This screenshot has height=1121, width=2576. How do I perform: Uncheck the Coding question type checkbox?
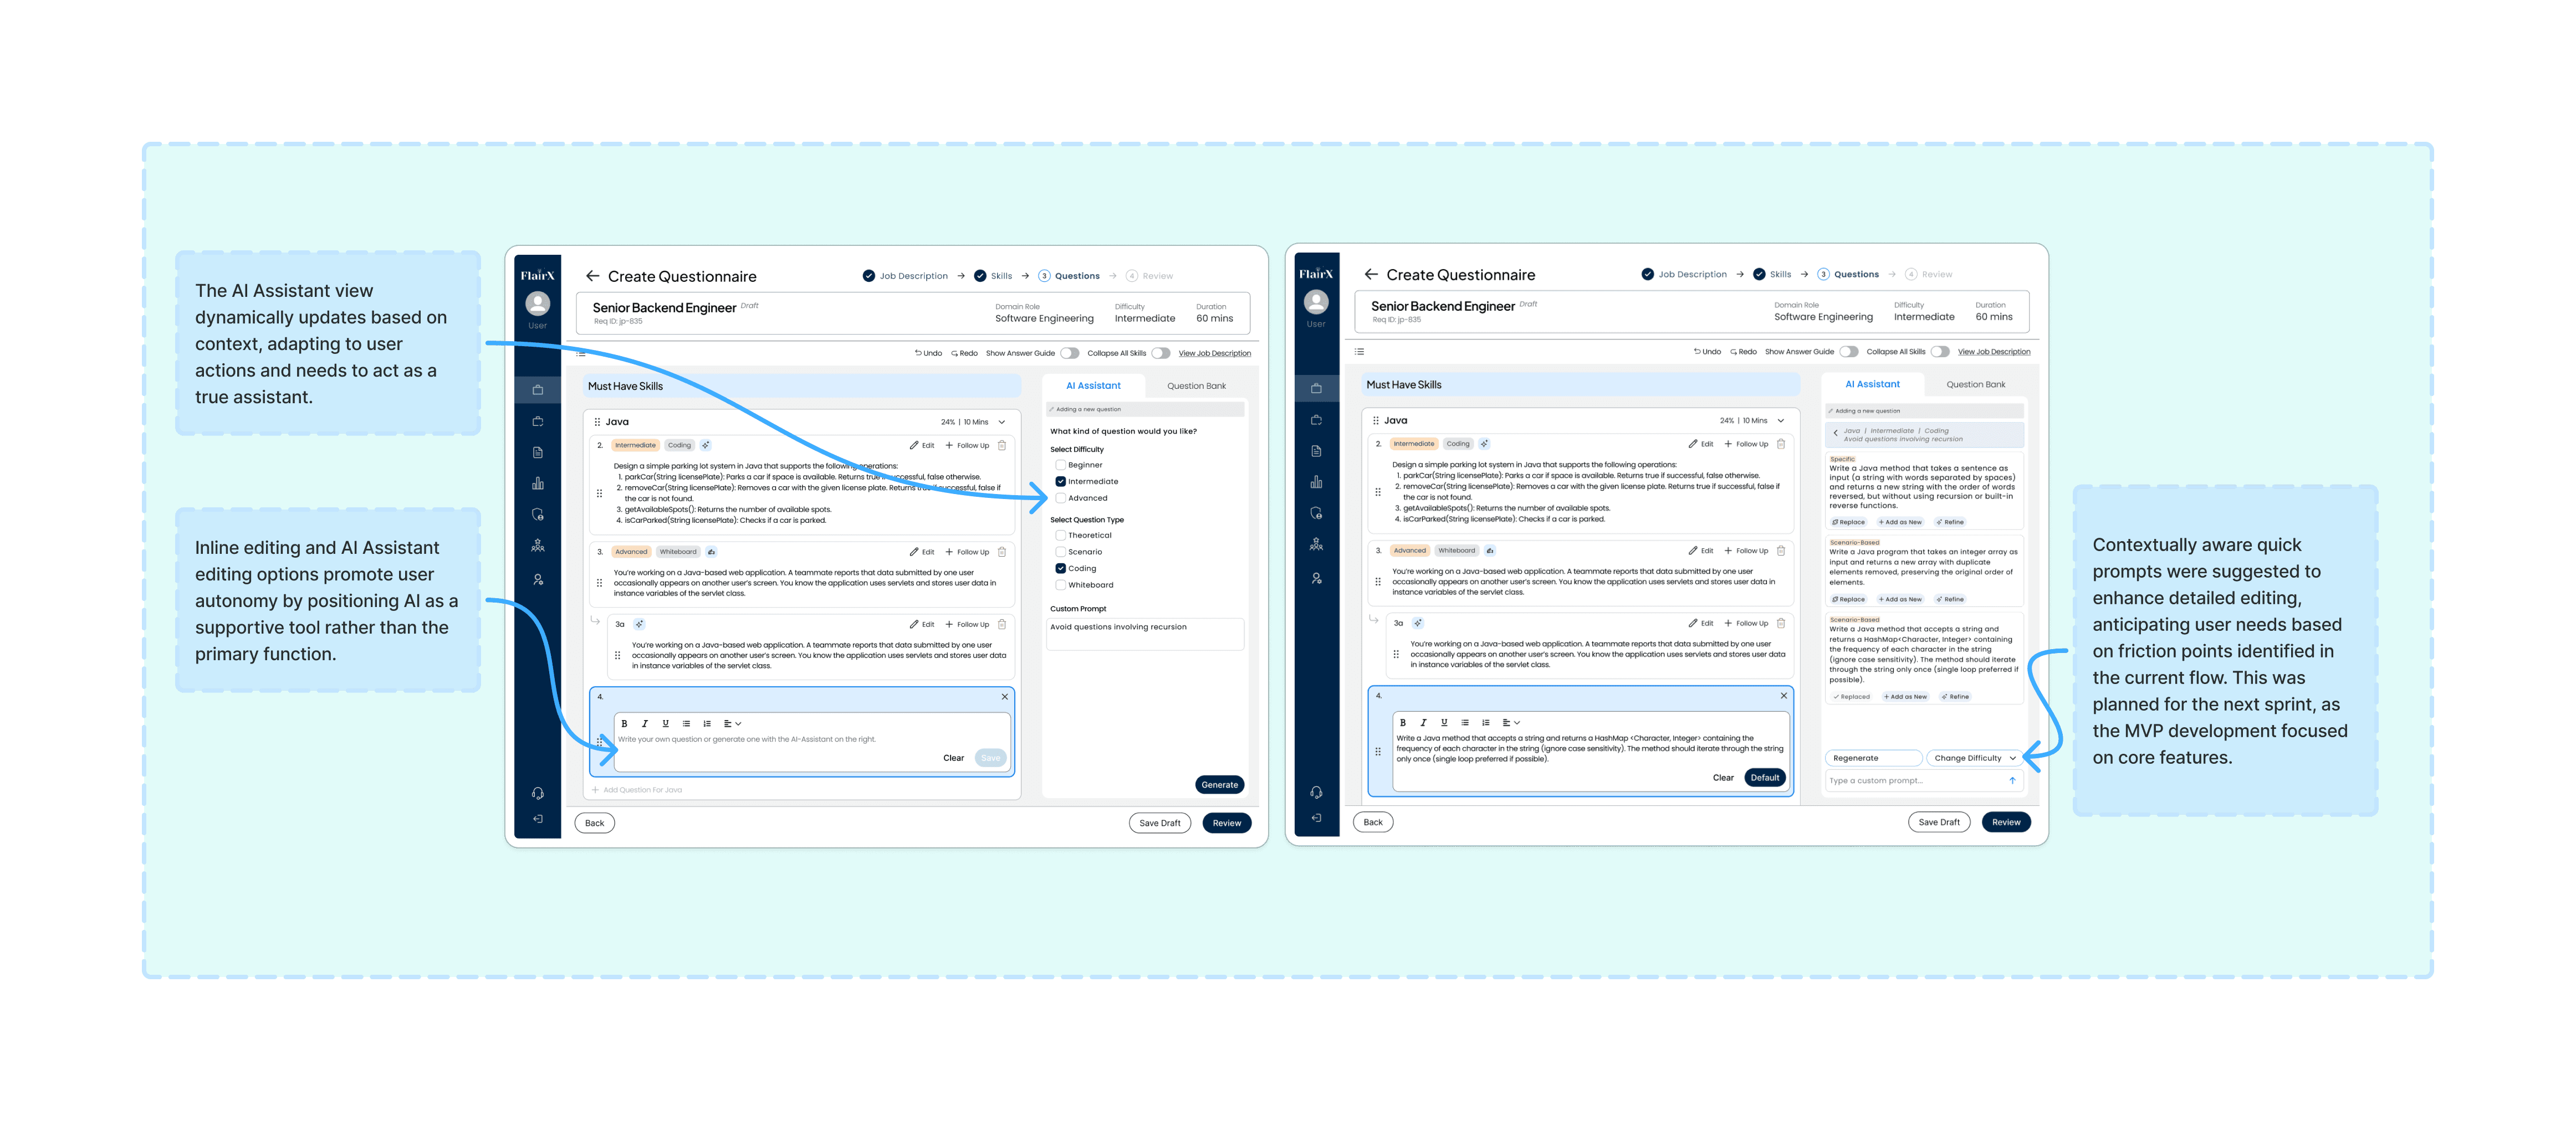[x=1060, y=568]
